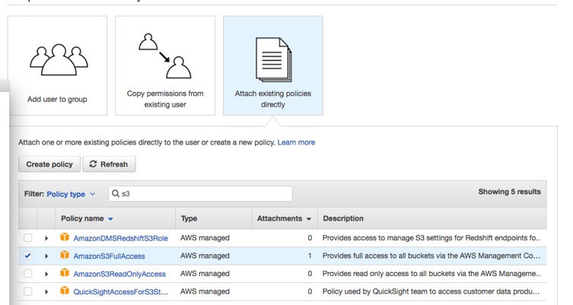Image resolution: width=573 pixels, height=305 pixels.
Task: Click the orange box icon for AmazonDMSRedshiftS3Role
Action: (65, 237)
